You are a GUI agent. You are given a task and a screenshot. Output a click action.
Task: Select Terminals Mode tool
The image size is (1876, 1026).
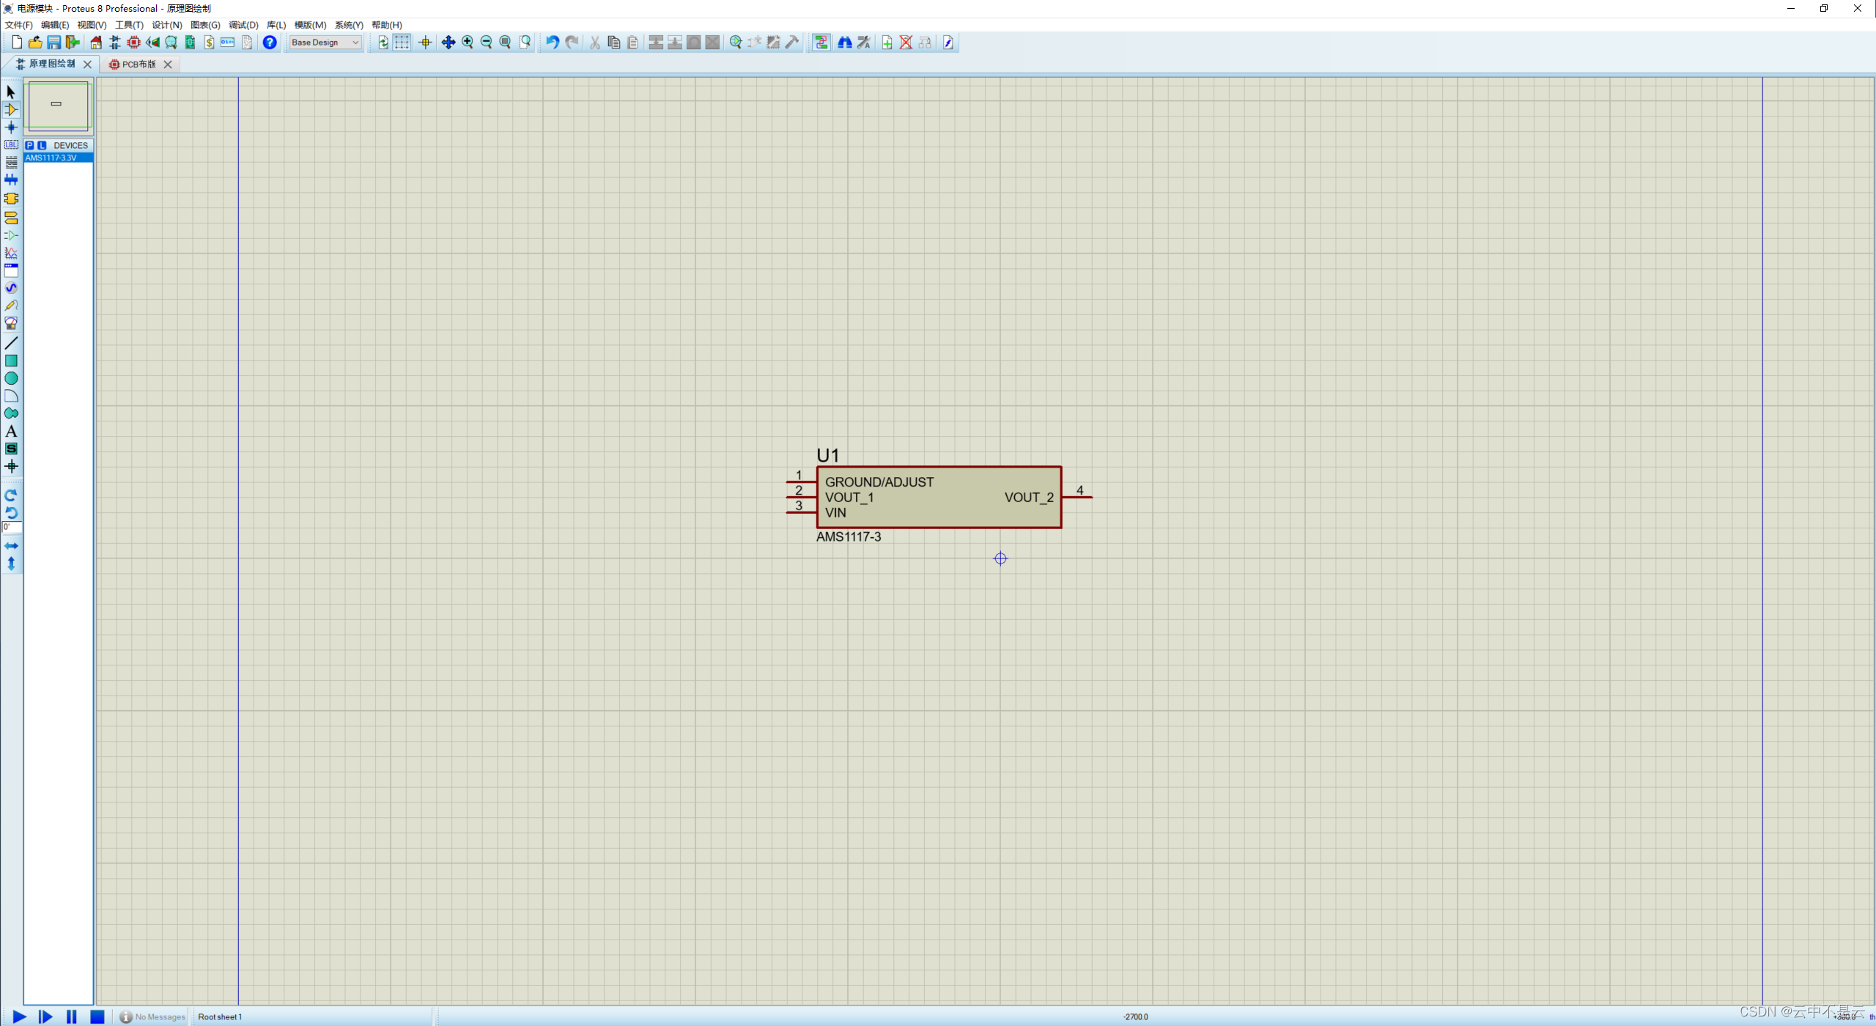point(11,218)
